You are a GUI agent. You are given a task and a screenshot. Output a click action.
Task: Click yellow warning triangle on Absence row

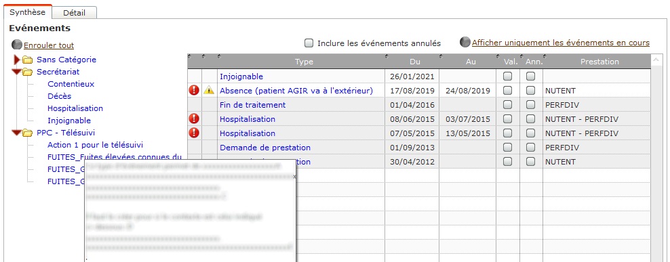tap(209, 90)
